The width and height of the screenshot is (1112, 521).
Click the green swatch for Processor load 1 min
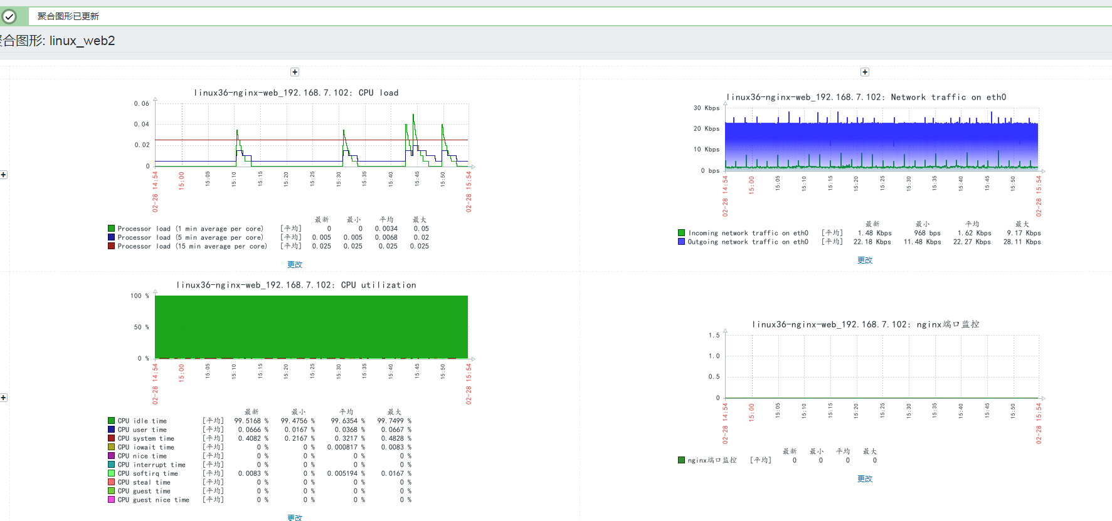pos(111,229)
